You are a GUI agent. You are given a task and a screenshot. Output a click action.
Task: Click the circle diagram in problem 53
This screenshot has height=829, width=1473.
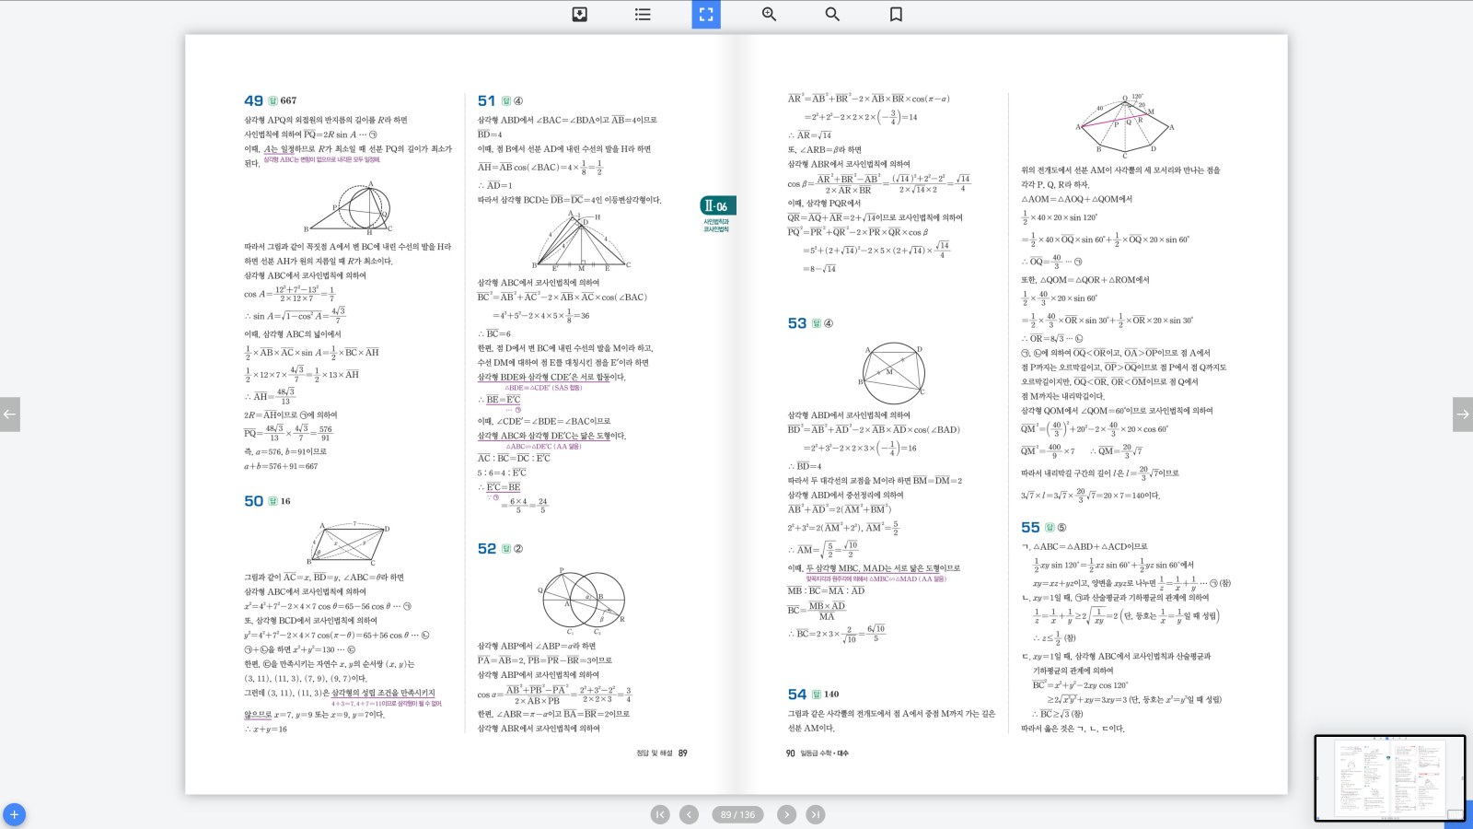(892, 373)
